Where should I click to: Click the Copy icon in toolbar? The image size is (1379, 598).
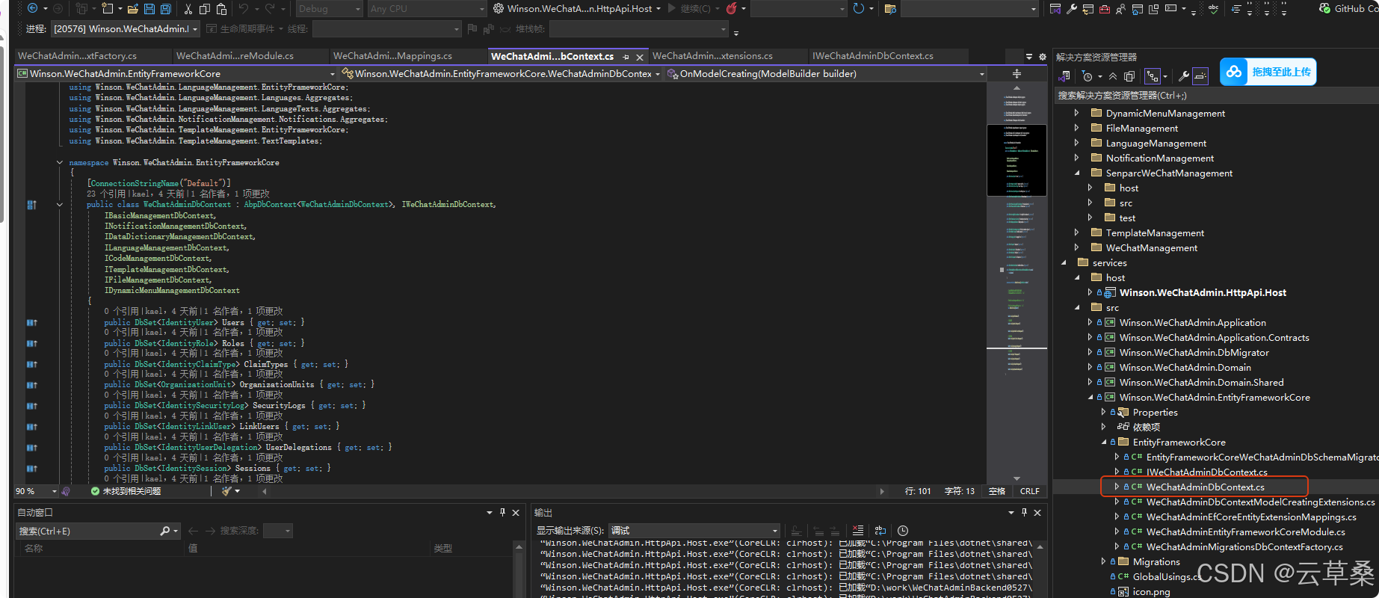[x=204, y=9]
